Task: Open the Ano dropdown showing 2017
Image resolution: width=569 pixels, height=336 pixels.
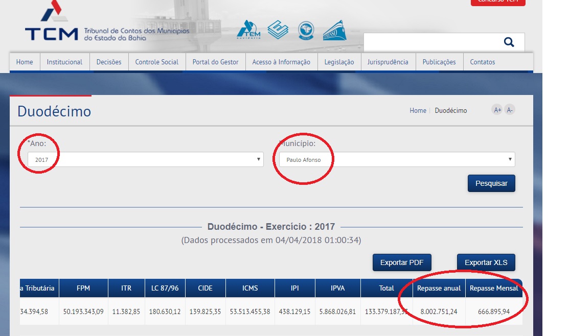Action: click(x=146, y=159)
